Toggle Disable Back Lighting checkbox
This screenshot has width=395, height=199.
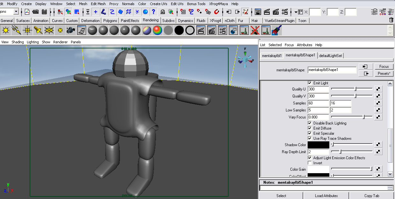click(310, 123)
